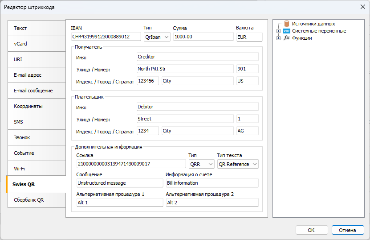Select the Swiss QR tab
This screenshot has width=370, height=240.
click(36, 184)
